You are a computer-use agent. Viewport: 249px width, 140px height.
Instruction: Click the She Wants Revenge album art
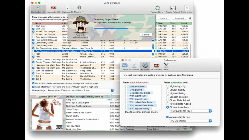47,114
